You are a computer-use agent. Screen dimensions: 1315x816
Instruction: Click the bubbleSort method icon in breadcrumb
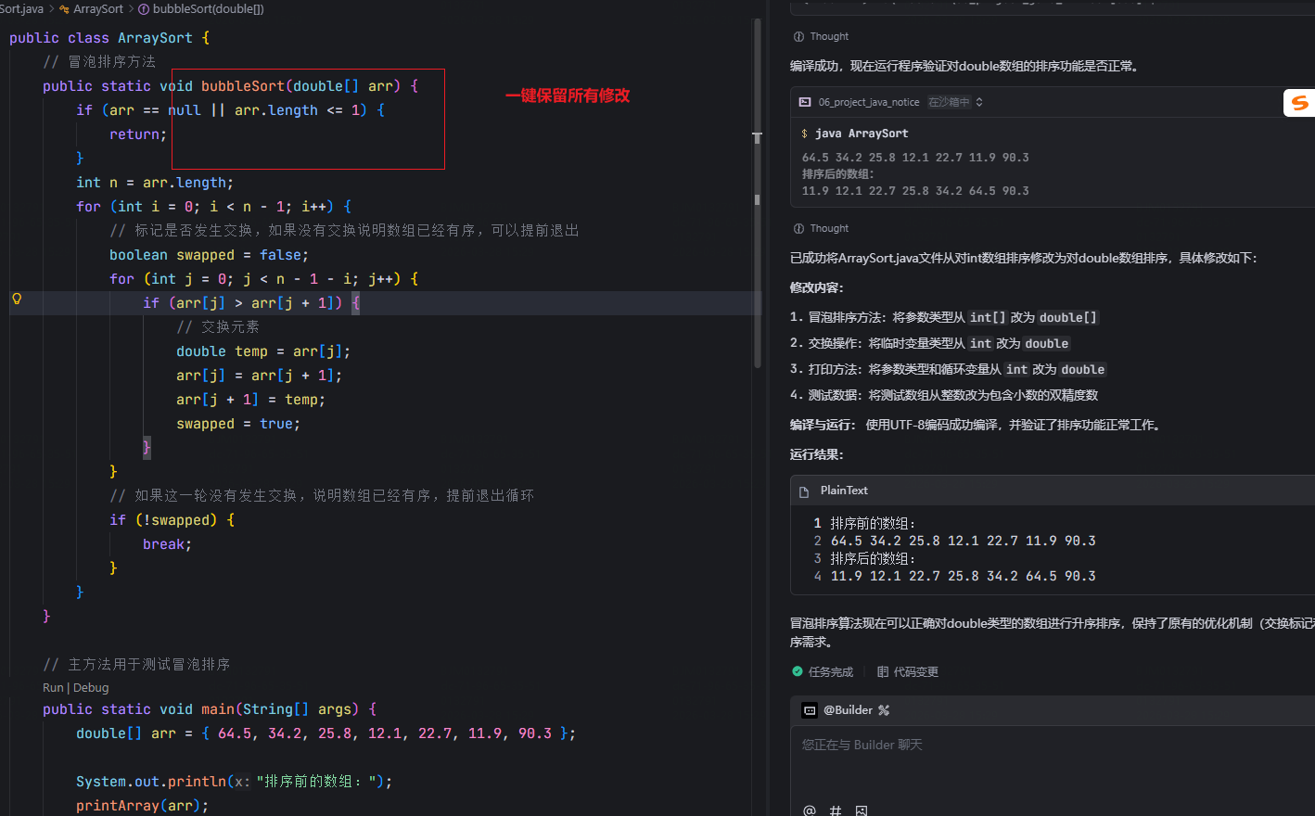tap(144, 9)
